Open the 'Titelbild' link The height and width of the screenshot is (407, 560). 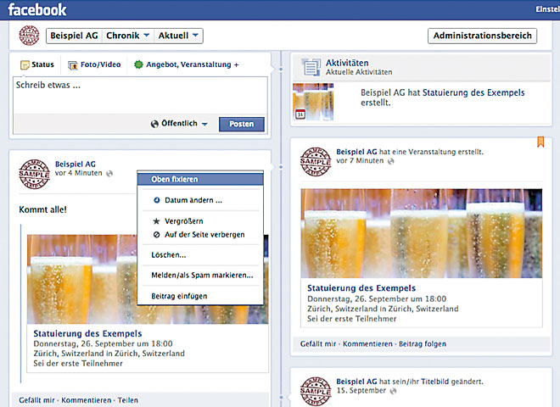435,382
